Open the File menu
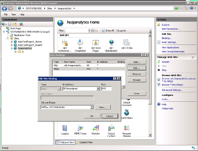198x151 pixels. point(6,14)
